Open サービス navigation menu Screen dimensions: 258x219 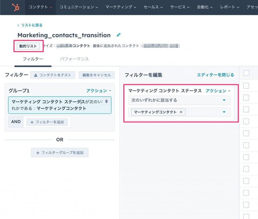click(x=180, y=7)
